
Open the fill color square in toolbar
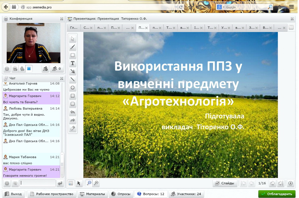73,55
